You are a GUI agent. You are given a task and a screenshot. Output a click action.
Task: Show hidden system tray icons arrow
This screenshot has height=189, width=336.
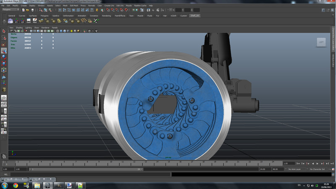pyautogui.click(x=304, y=186)
